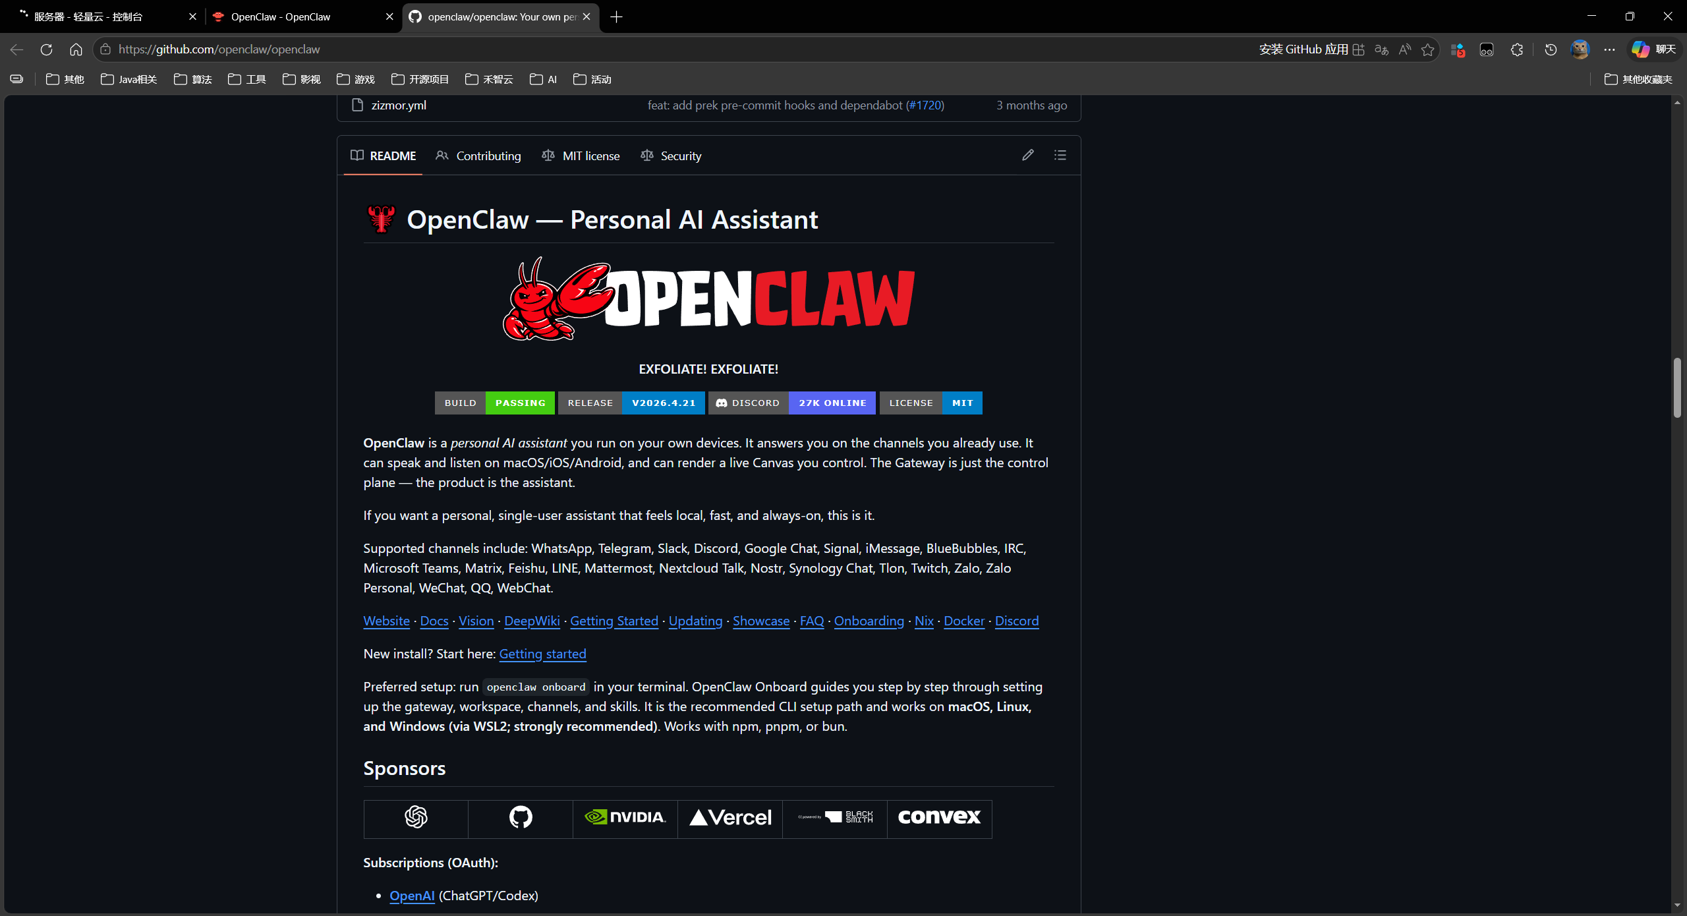Open the README outline list icon
Image resolution: width=1687 pixels, height=916 pixels.
click(x=1060, y=155)
